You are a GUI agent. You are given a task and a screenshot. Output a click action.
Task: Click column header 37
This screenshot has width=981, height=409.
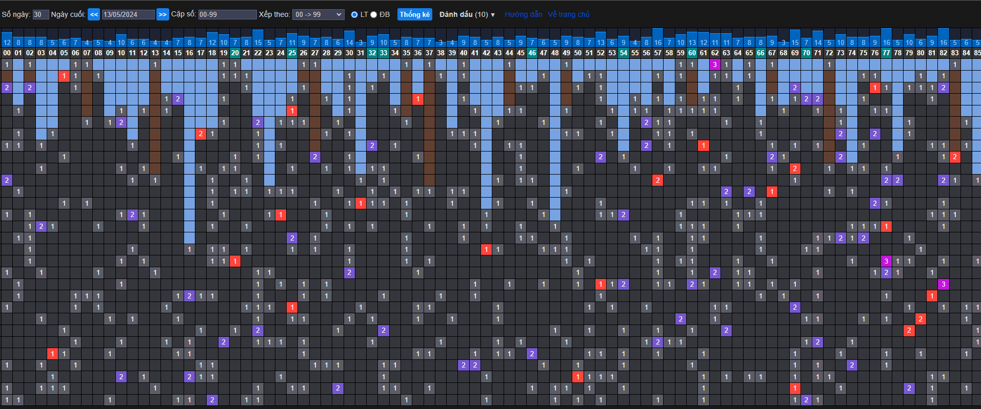pyautogui.click(x=429, y=53)
